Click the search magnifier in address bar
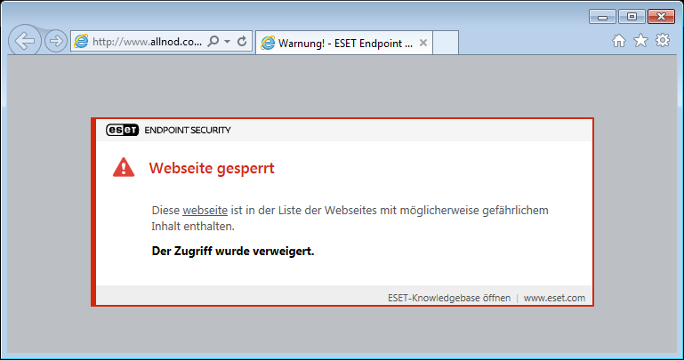 [213, 42]
